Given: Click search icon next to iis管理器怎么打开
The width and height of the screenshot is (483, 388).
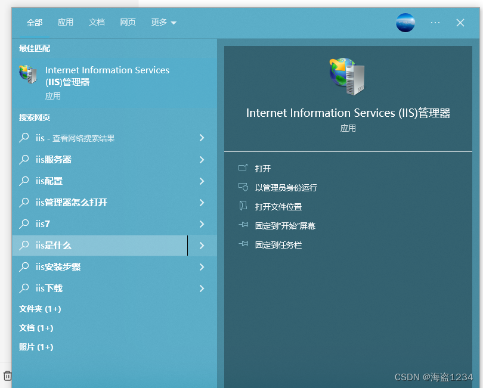Looking at the screenshot, I should [24, 202].
